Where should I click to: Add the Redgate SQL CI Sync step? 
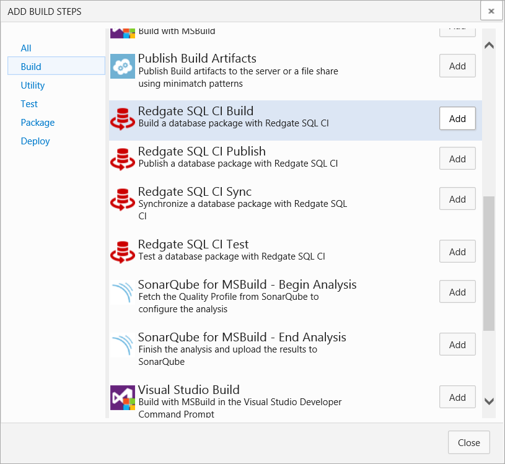[457, 199]
